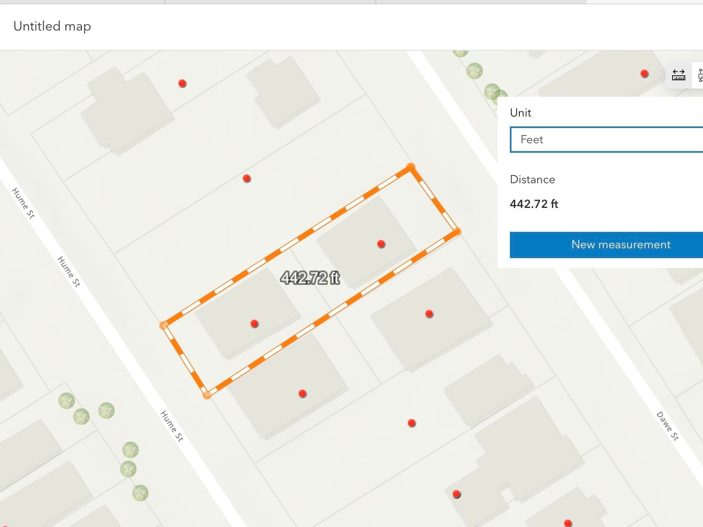Click the Distance heading in the measurement panel
The height and width of the screenshot is (527, 703).
[x=532, y=180]
